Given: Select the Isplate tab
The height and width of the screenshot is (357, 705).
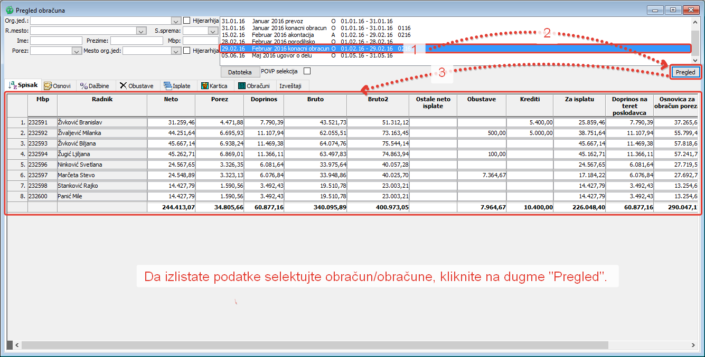Looking at the screenshot, I should pyautogui.click(x=177, y=85).
